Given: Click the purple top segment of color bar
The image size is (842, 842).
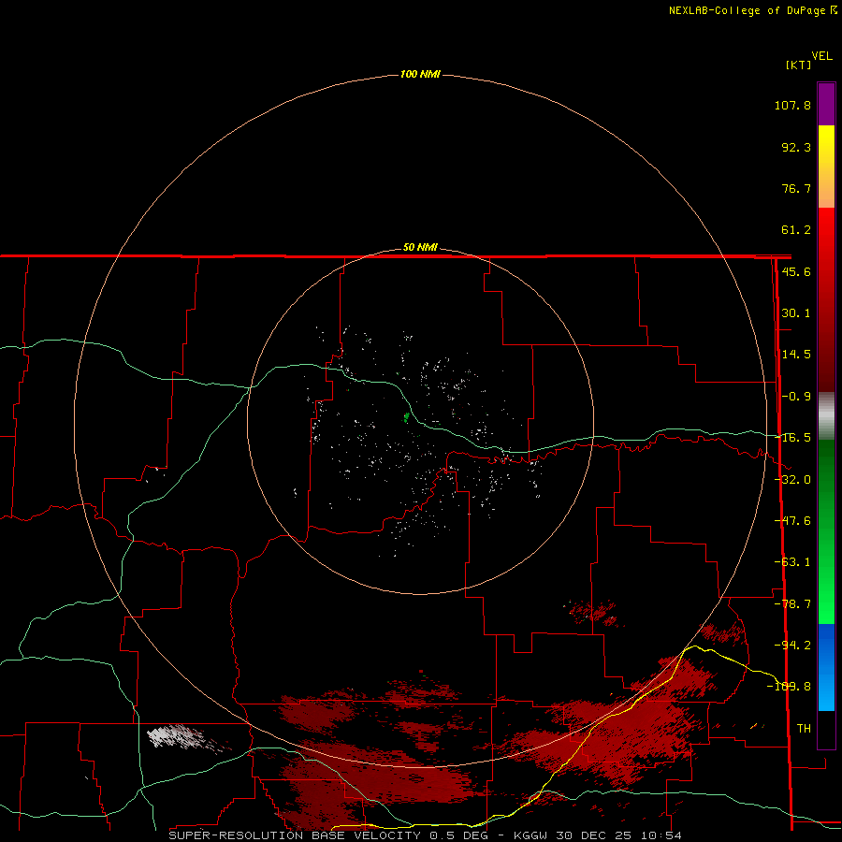Looking at the screenshot, I should pyautogui.click(x=826, y=104).
